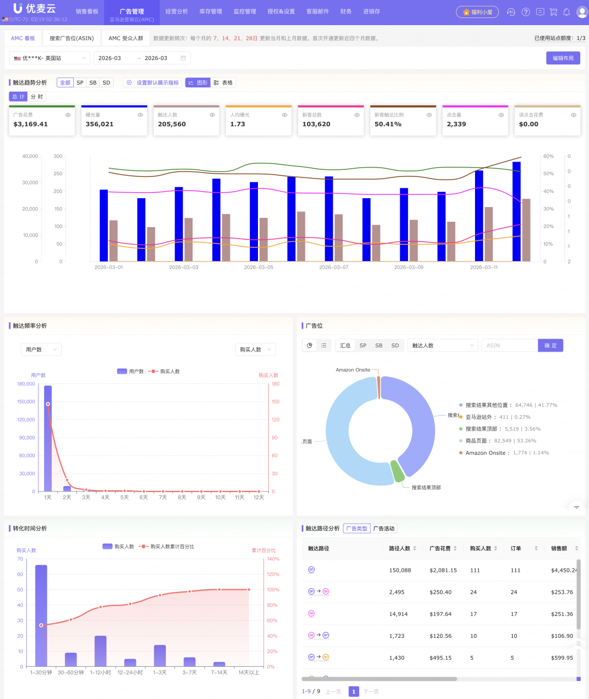Click the help question mark icon
This screenshot has width=589, height=699.
click(x=525, y=12)
